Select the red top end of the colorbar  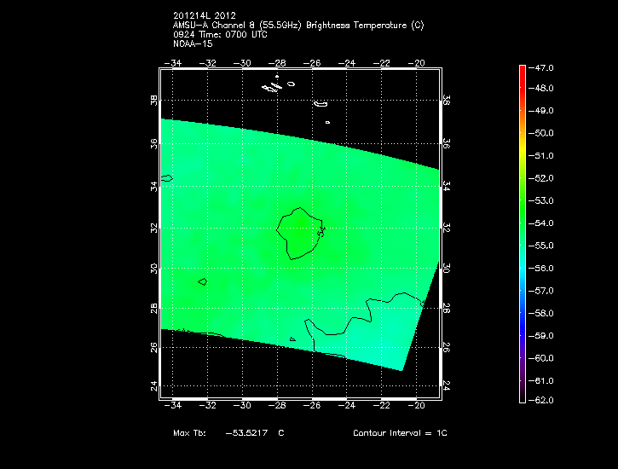pos(522,68)
